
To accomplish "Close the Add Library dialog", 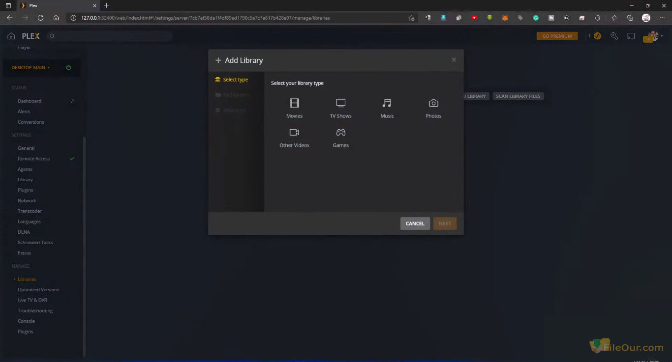I will point(454,59).
